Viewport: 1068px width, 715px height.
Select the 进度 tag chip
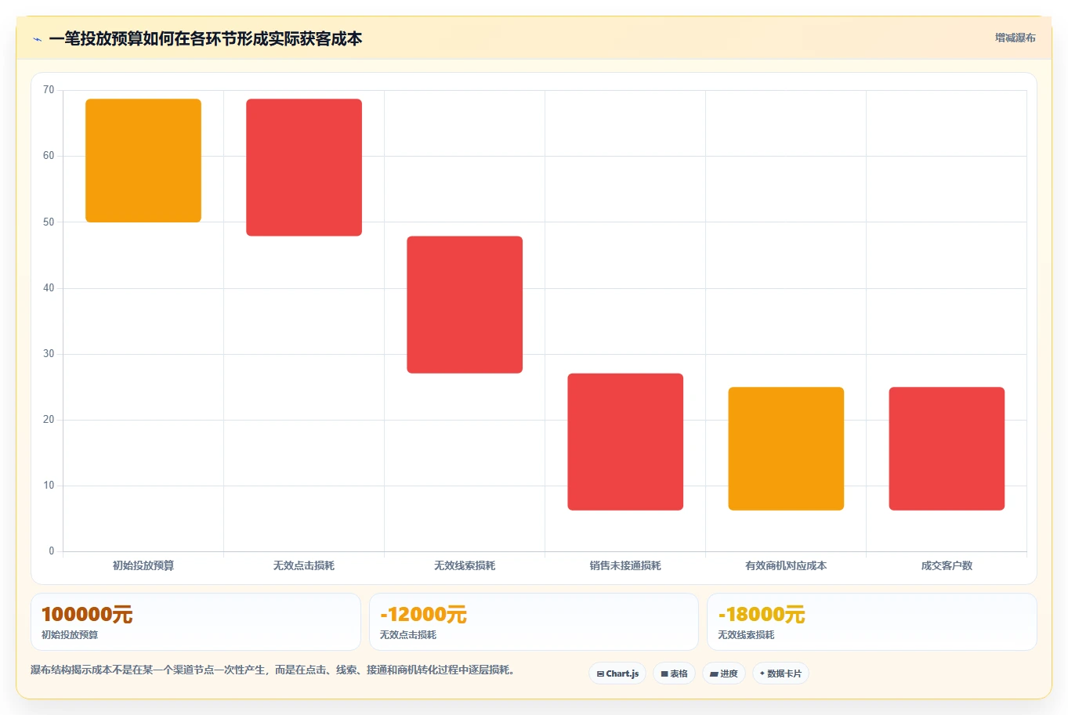tap(724, 673)
